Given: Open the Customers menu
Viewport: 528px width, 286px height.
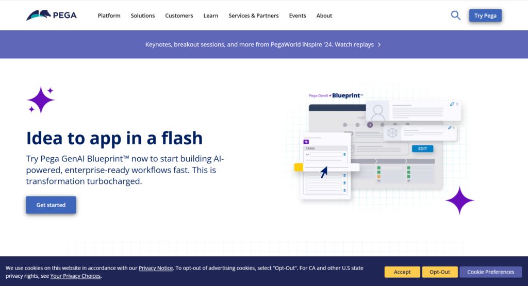Looking at the screenshot, I should pyautogui.click(x=179, y=15).
